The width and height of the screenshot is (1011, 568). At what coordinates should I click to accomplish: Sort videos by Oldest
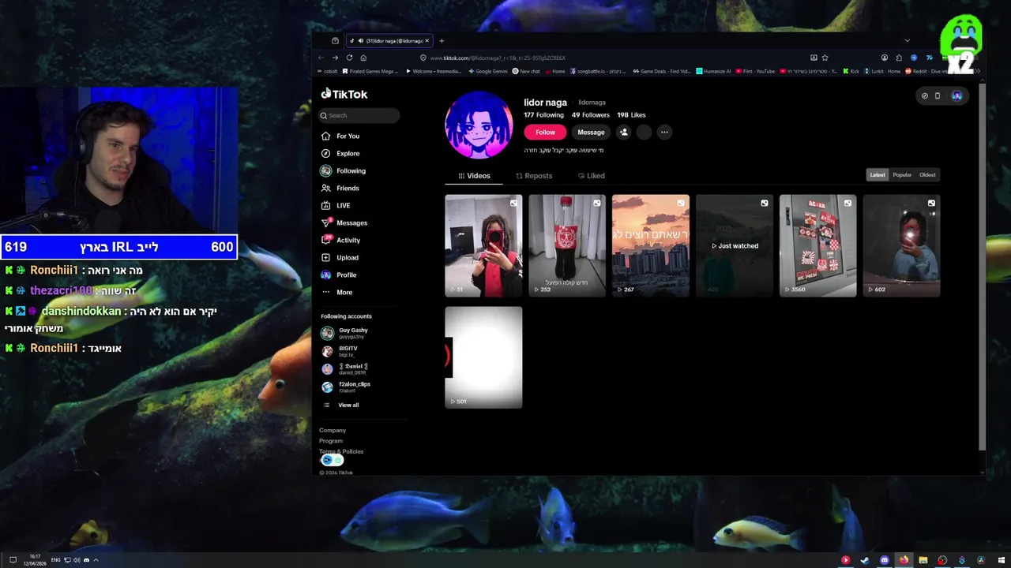click(927, 175)
